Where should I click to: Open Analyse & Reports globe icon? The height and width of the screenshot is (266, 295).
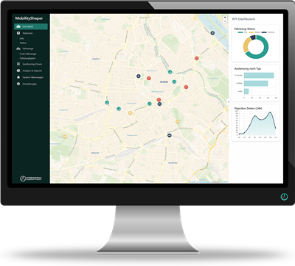pyautogui.click(x=18, y=71)
